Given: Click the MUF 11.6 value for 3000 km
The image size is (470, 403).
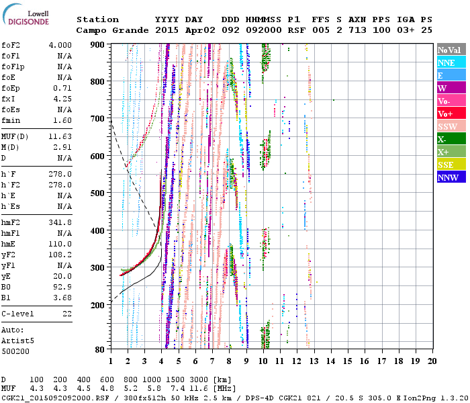Looking at the screenshot, I should (x=199, y=389).
